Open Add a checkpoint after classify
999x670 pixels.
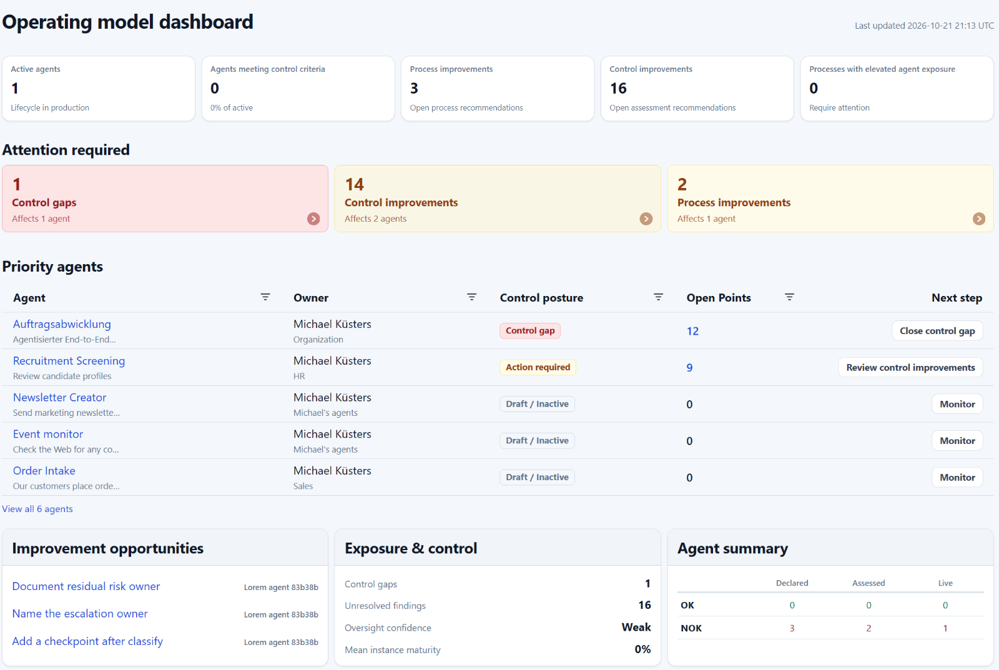pos(87,641)
